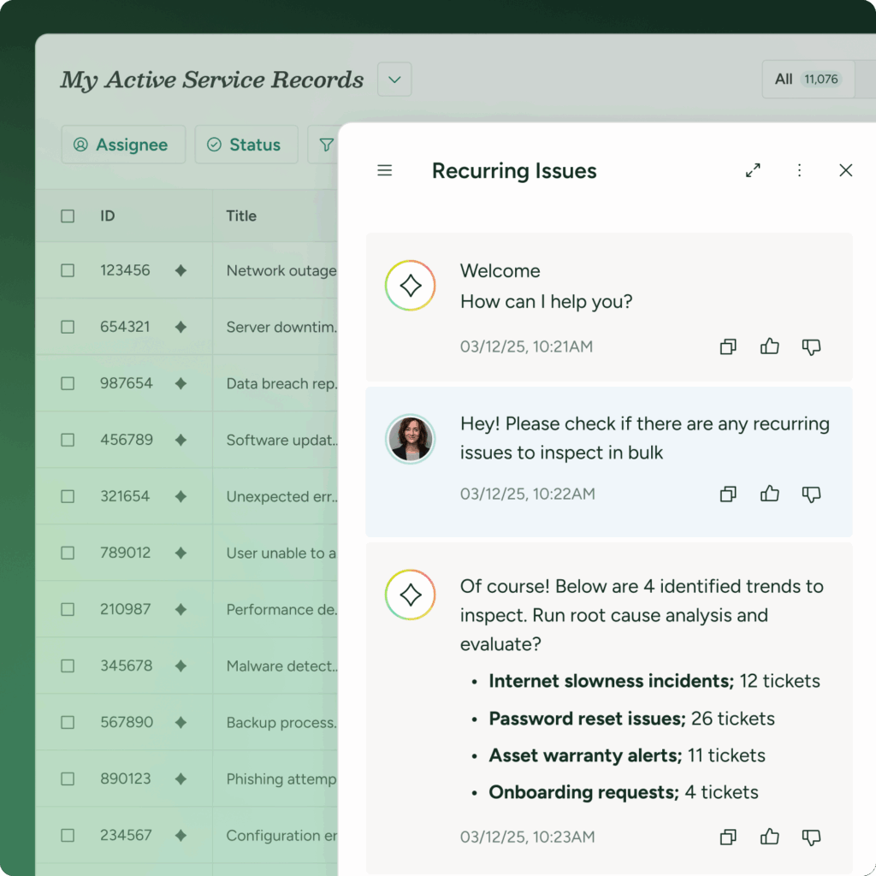Copy the 10:22AM user message
This screenshot has width=876, height=876.
728,494
